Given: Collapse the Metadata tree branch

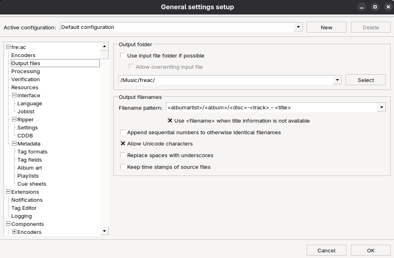Looking at the screenshot, I should click(x=14, y=143).
